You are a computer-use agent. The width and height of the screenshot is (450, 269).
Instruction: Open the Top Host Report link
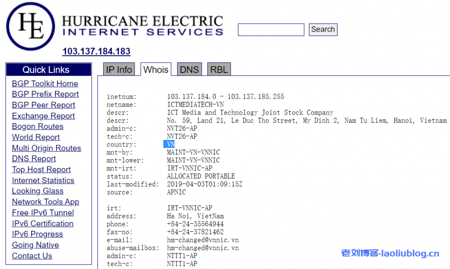click(41, 170)
